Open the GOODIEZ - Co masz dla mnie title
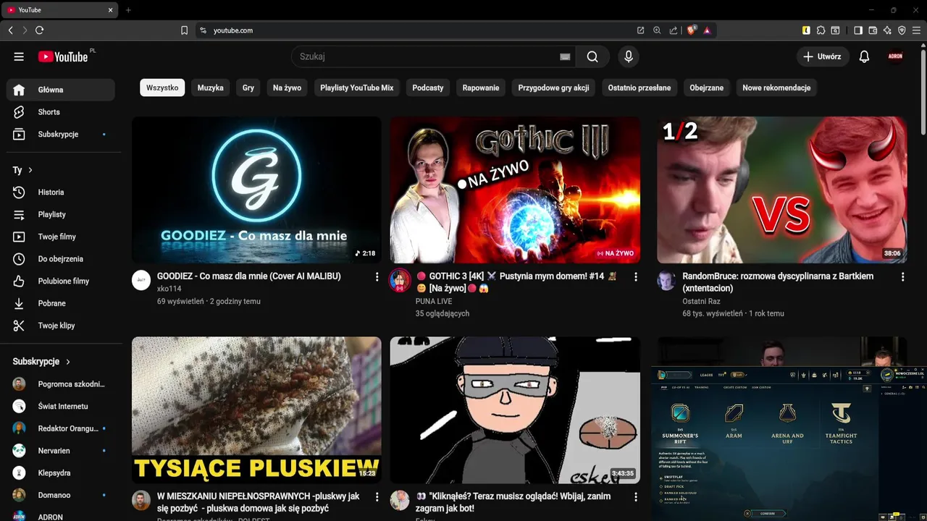Viewport: 927px width, 521px height. [248, 276]
